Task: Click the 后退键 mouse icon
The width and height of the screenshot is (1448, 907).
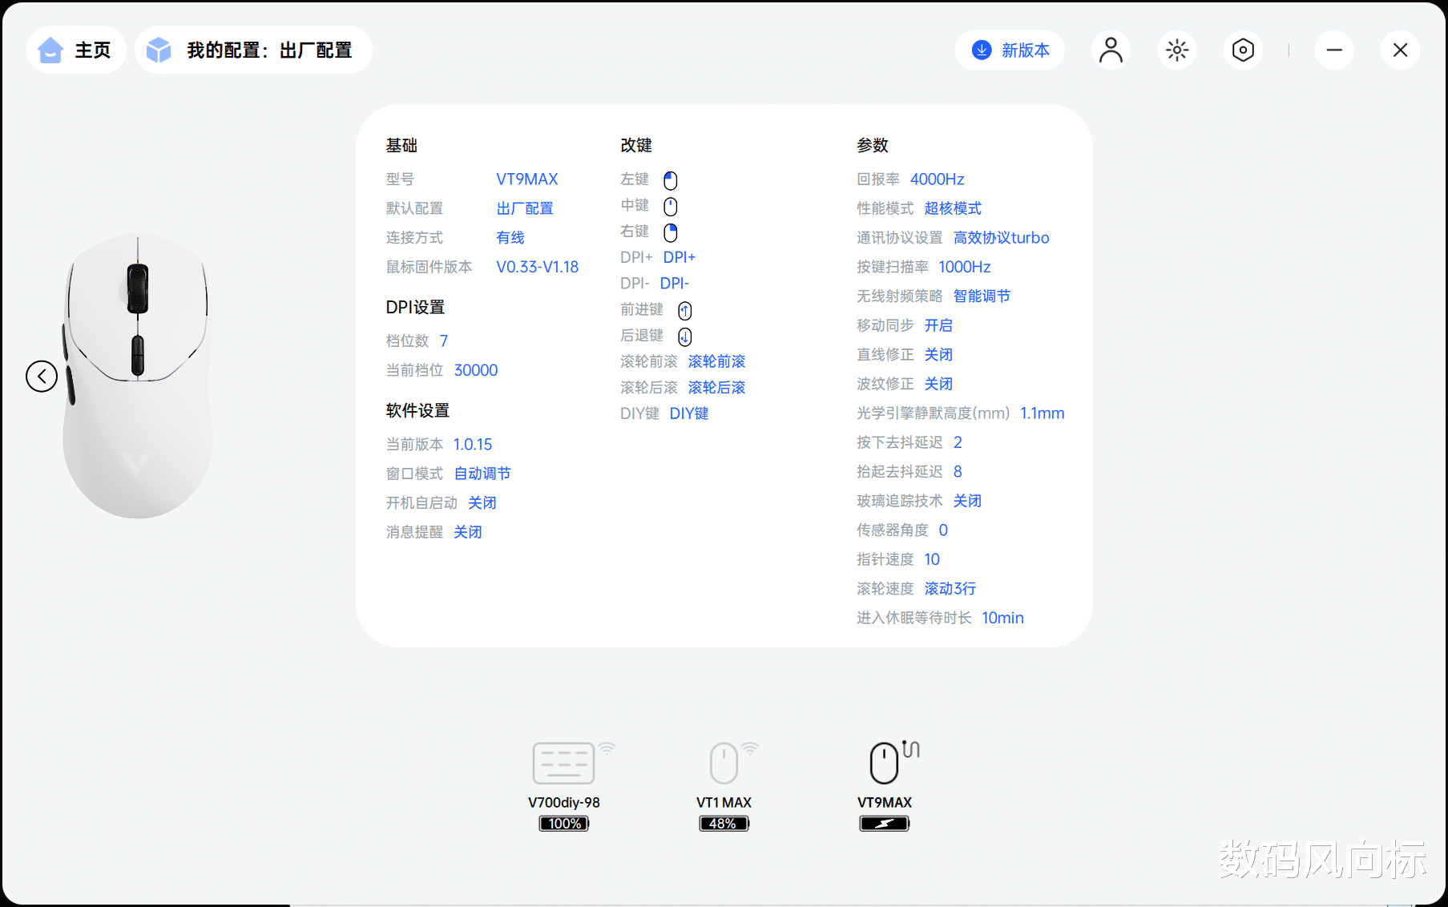Action: (685, 337)
